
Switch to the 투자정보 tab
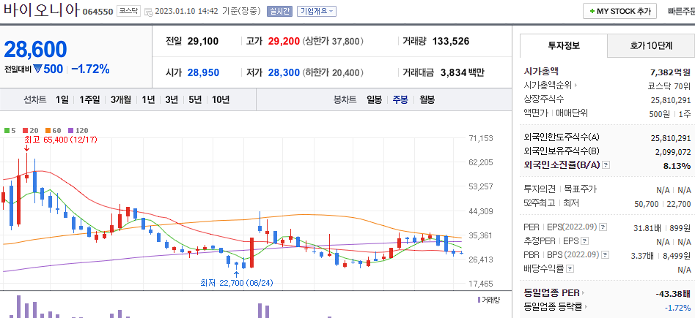point(563,45)
